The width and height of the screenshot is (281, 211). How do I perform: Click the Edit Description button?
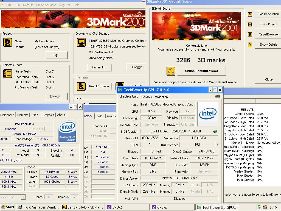point(268,14)
